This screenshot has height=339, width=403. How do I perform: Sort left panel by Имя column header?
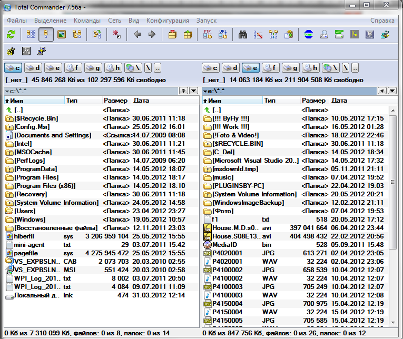pyautogui.click(x=34, y=101)
